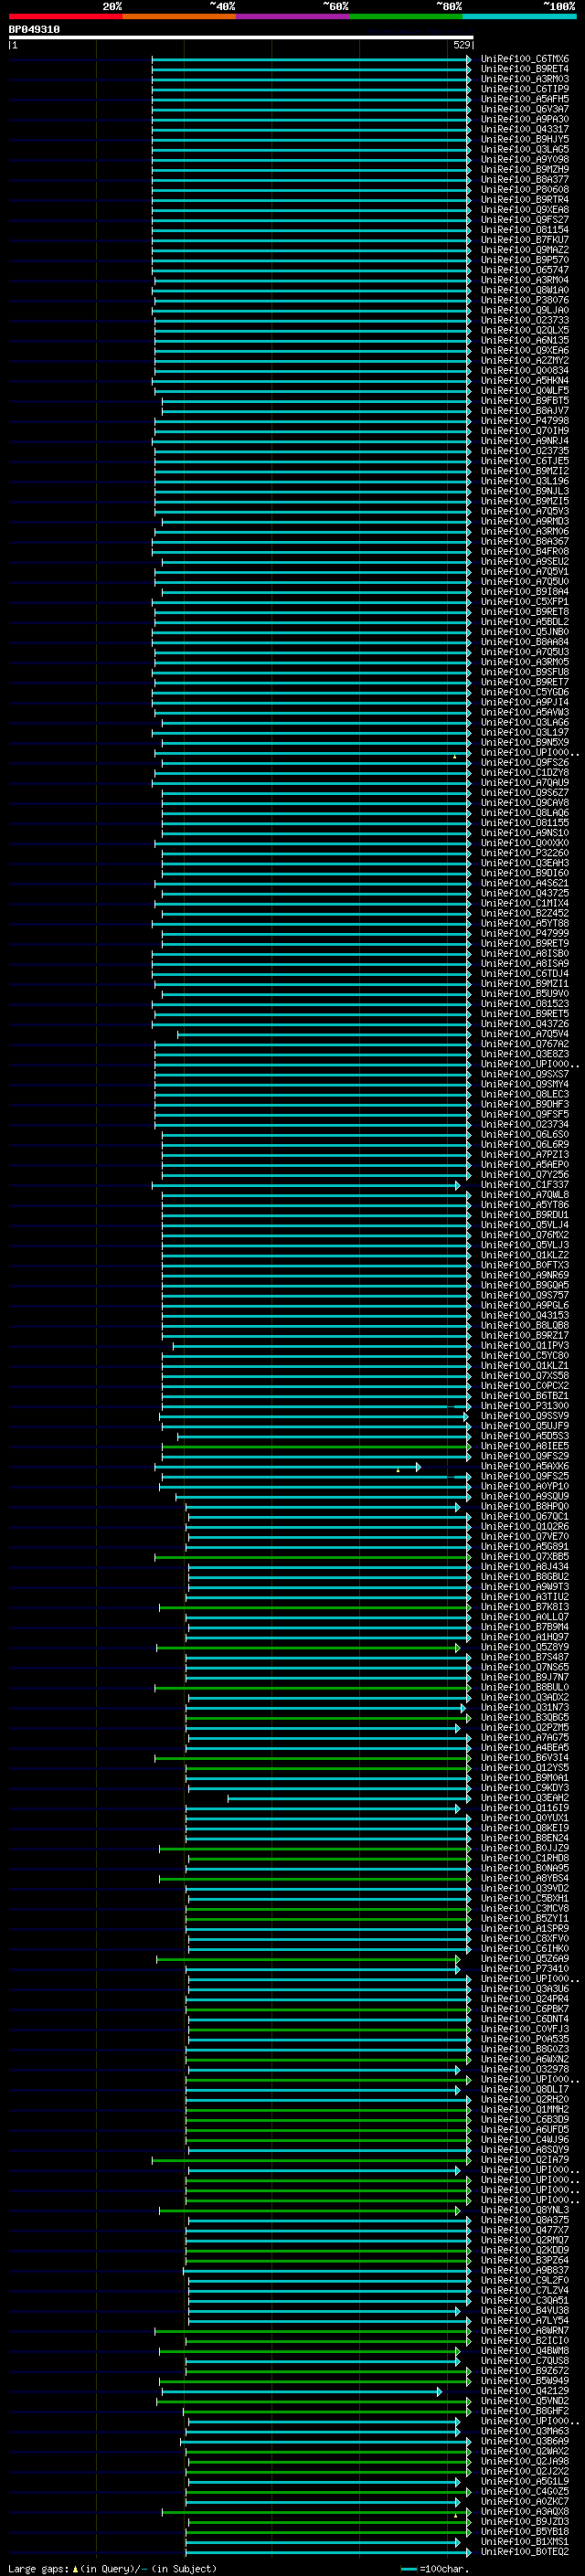Click the UniRef100_A7QWL8 label

(x=525, y=1195)
